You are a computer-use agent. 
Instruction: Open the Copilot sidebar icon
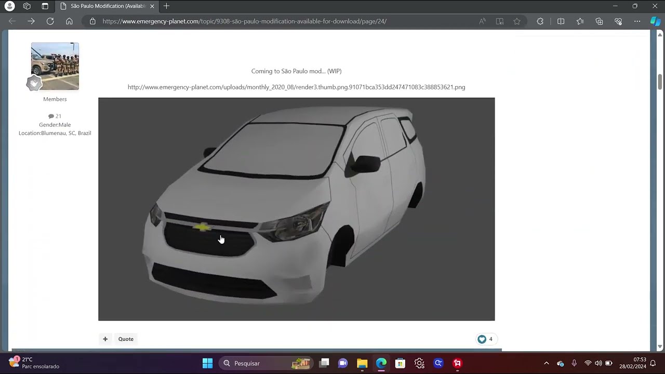656,21
